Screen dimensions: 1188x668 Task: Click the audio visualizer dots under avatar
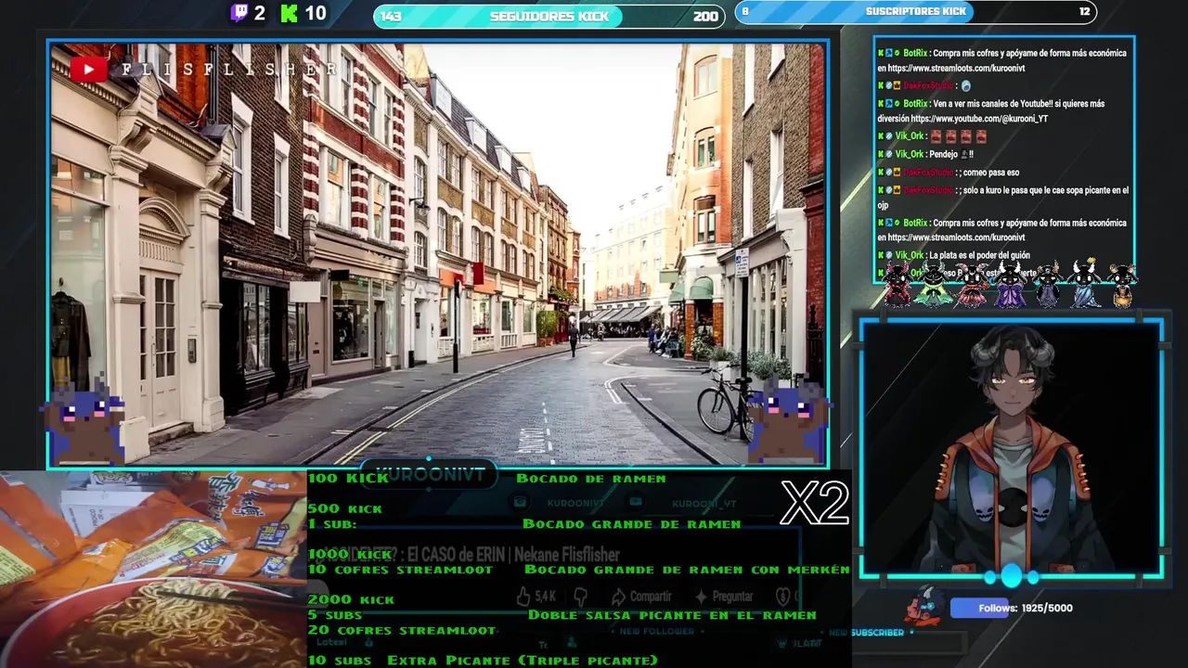click(x=1012, y=577)
